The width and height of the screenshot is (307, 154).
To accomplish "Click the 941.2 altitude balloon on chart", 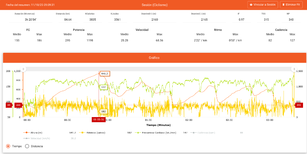I will point(105,74).
